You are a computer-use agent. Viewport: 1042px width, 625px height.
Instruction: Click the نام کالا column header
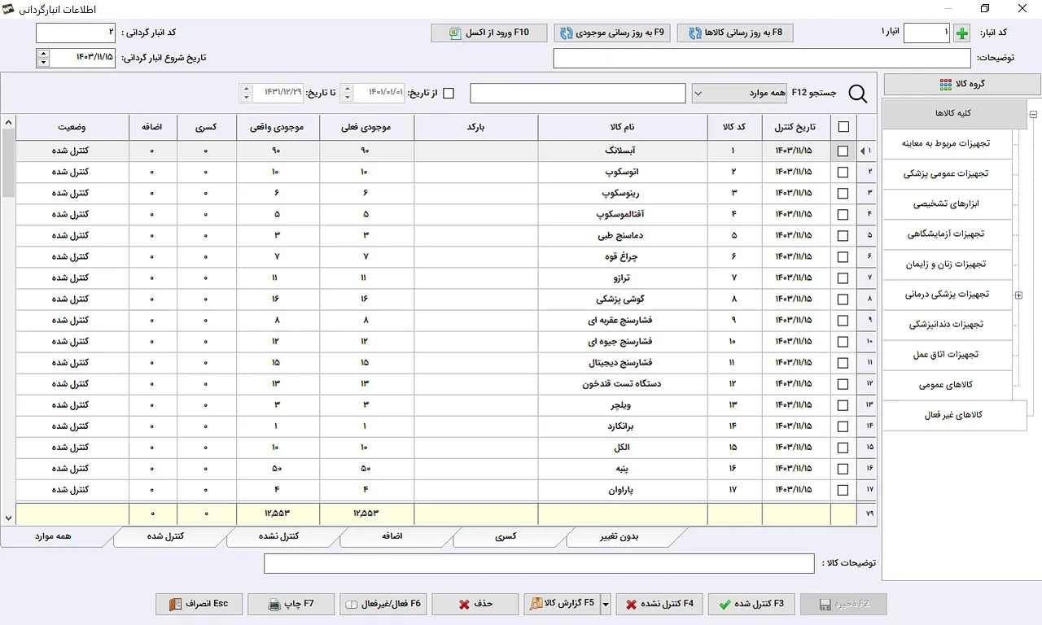[623, 127]
